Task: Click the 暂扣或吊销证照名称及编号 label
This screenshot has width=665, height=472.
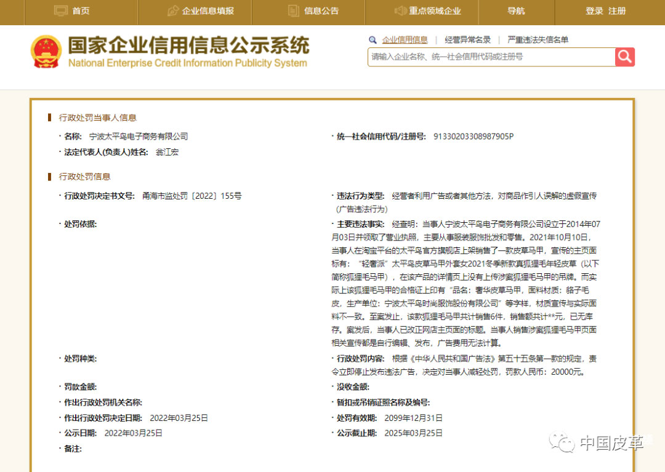Action: 383,402
